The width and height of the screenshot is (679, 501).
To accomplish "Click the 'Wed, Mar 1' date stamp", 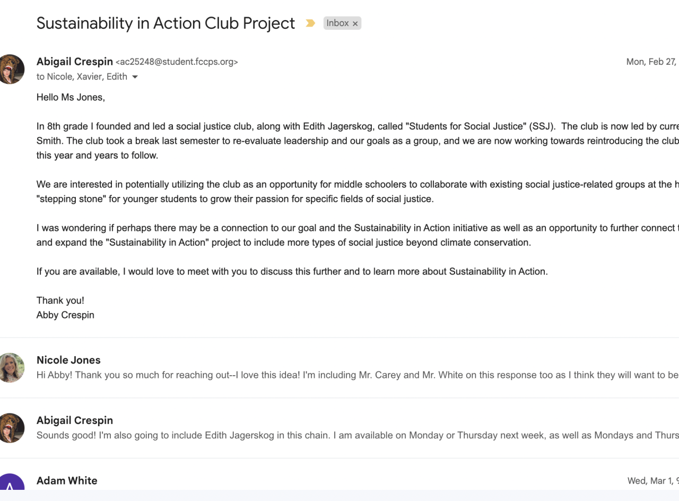I will click(x=652, y=480).
